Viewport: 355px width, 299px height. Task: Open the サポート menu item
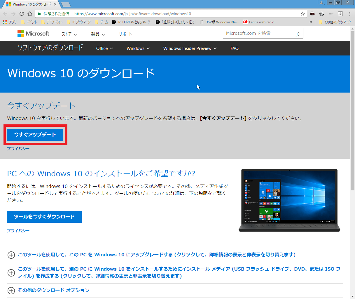pyautogui.click(x=125, y=34)
